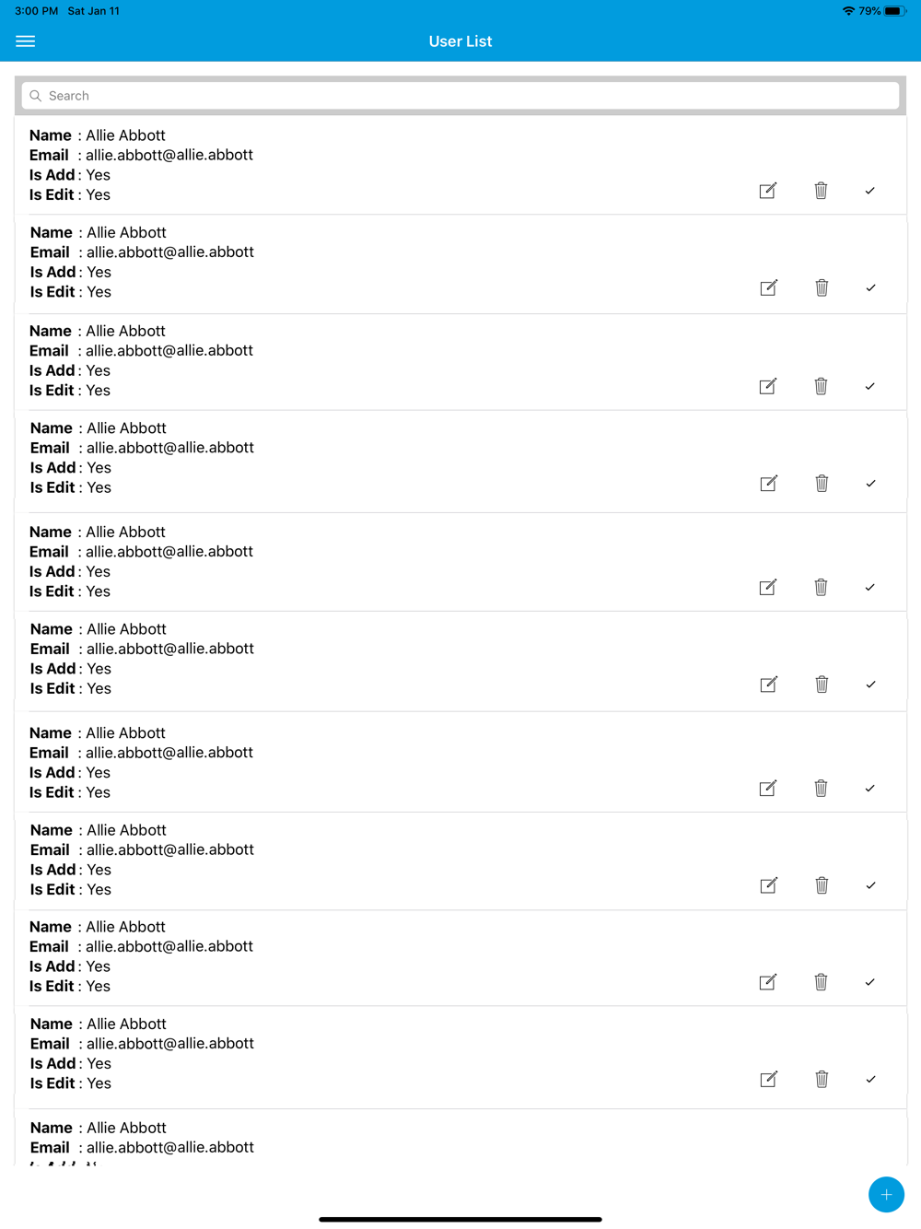
Task: Delete the tenth user row
Action: (822, 1079)
